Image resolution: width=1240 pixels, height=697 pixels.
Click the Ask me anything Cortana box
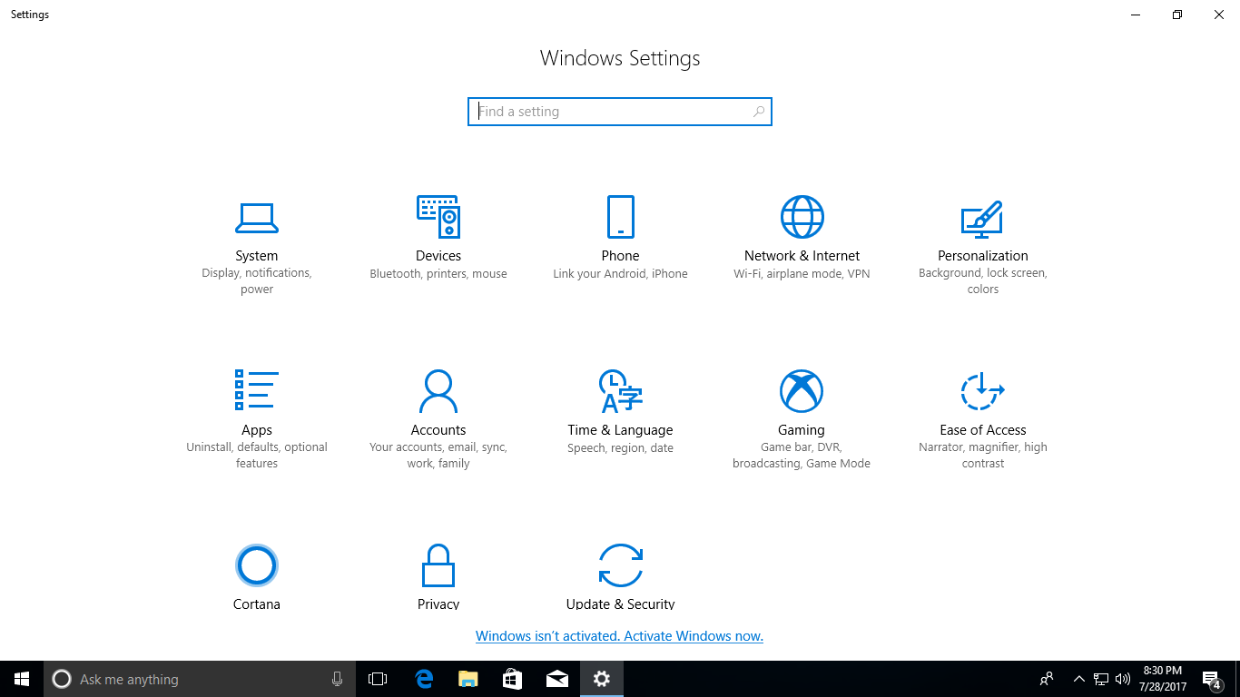point(200,679)
